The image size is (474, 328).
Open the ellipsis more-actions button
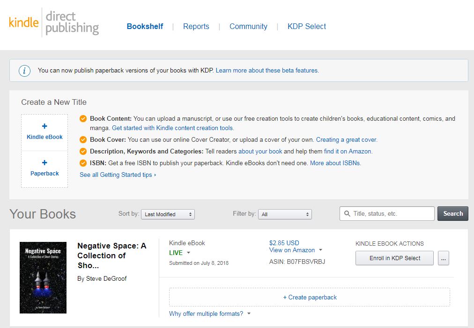(x=444, y=258)
